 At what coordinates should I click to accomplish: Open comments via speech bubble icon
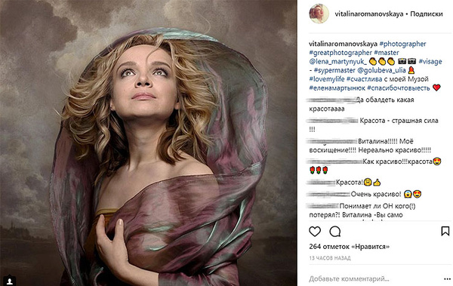(335, 232)
